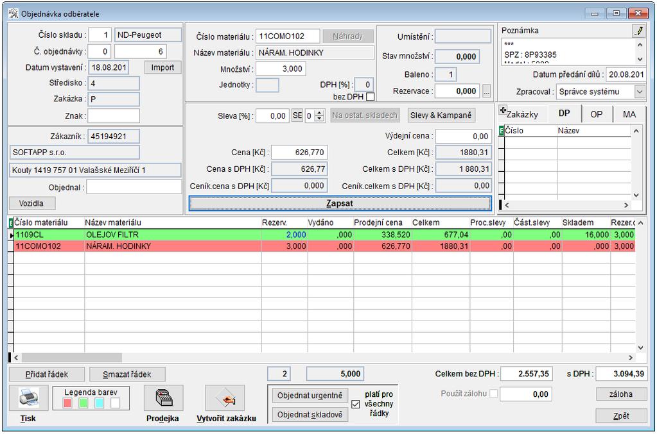Screen dimensions: 657x434
Task: Select green legend color swatch
Action: pyautogui.click(x=83, y=403)
